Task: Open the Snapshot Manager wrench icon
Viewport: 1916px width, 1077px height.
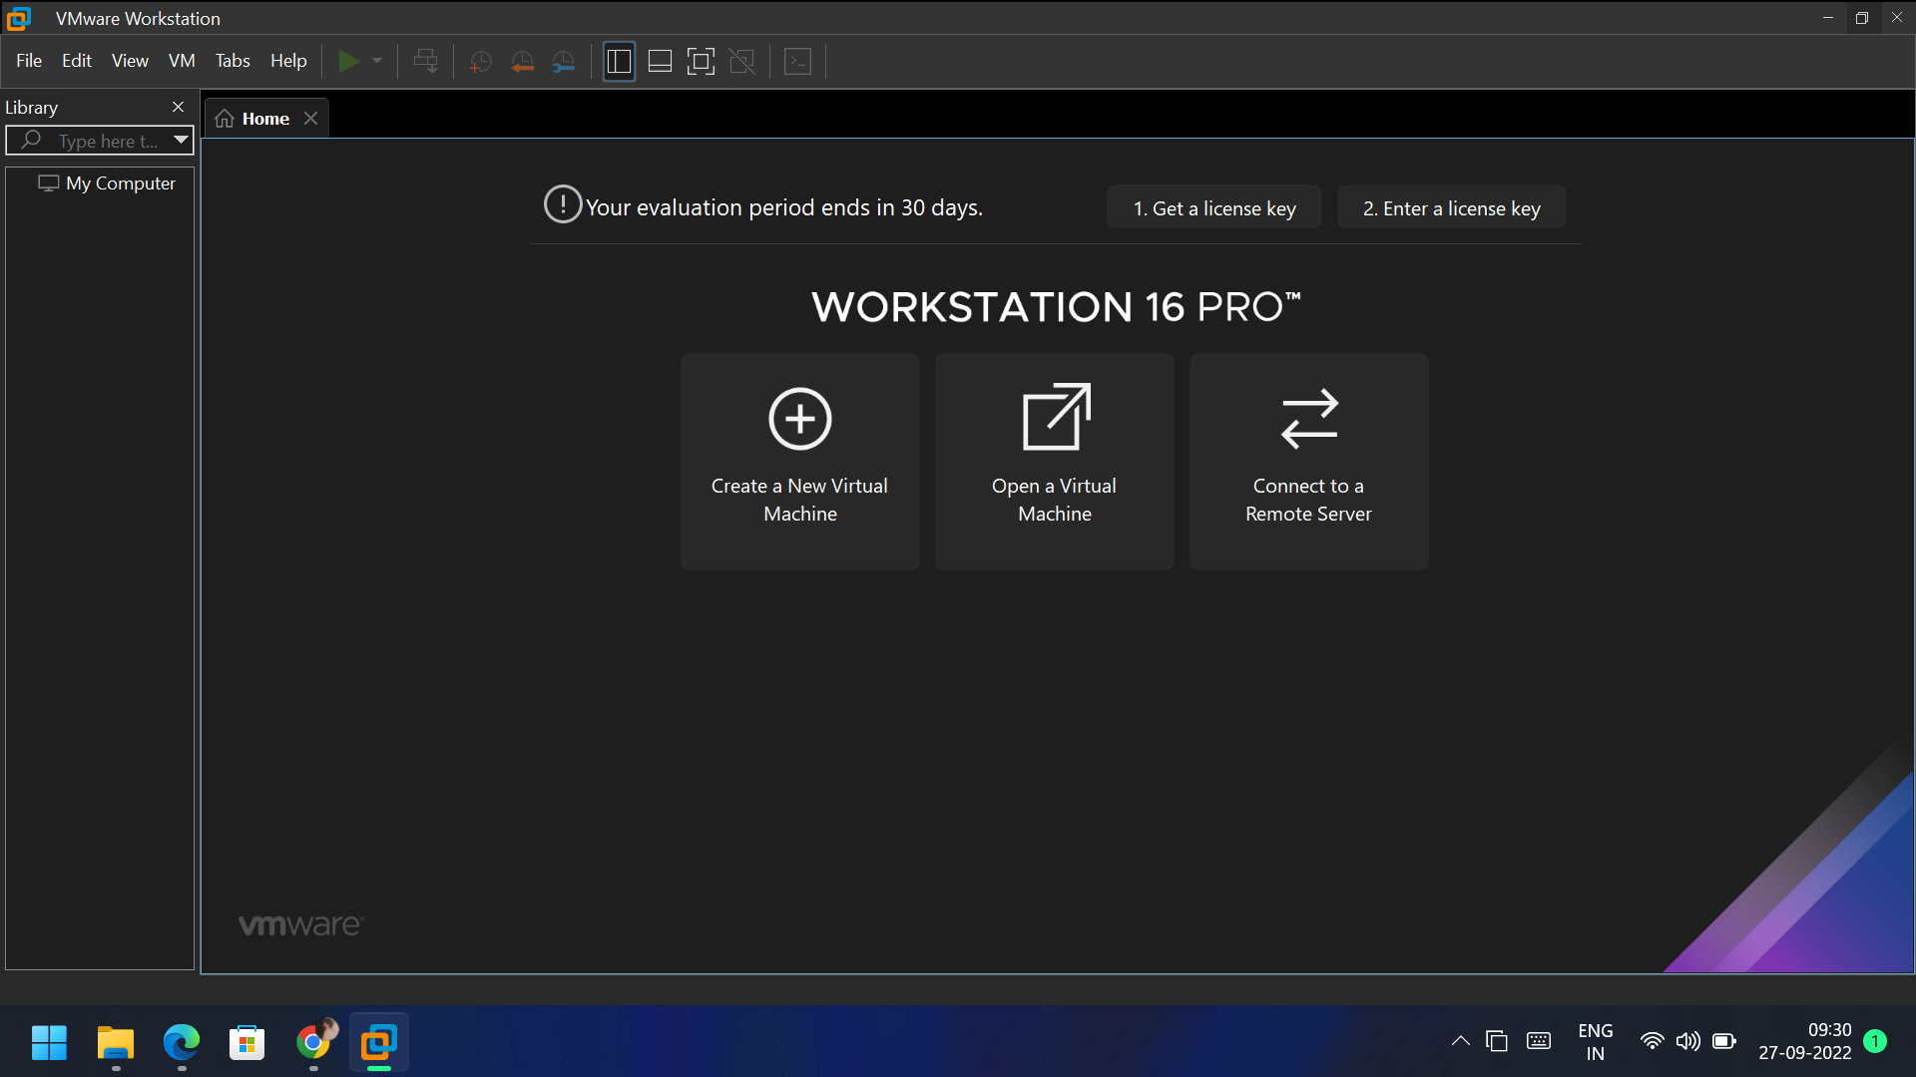Action: pyautogui.click(x=564, y=61)
